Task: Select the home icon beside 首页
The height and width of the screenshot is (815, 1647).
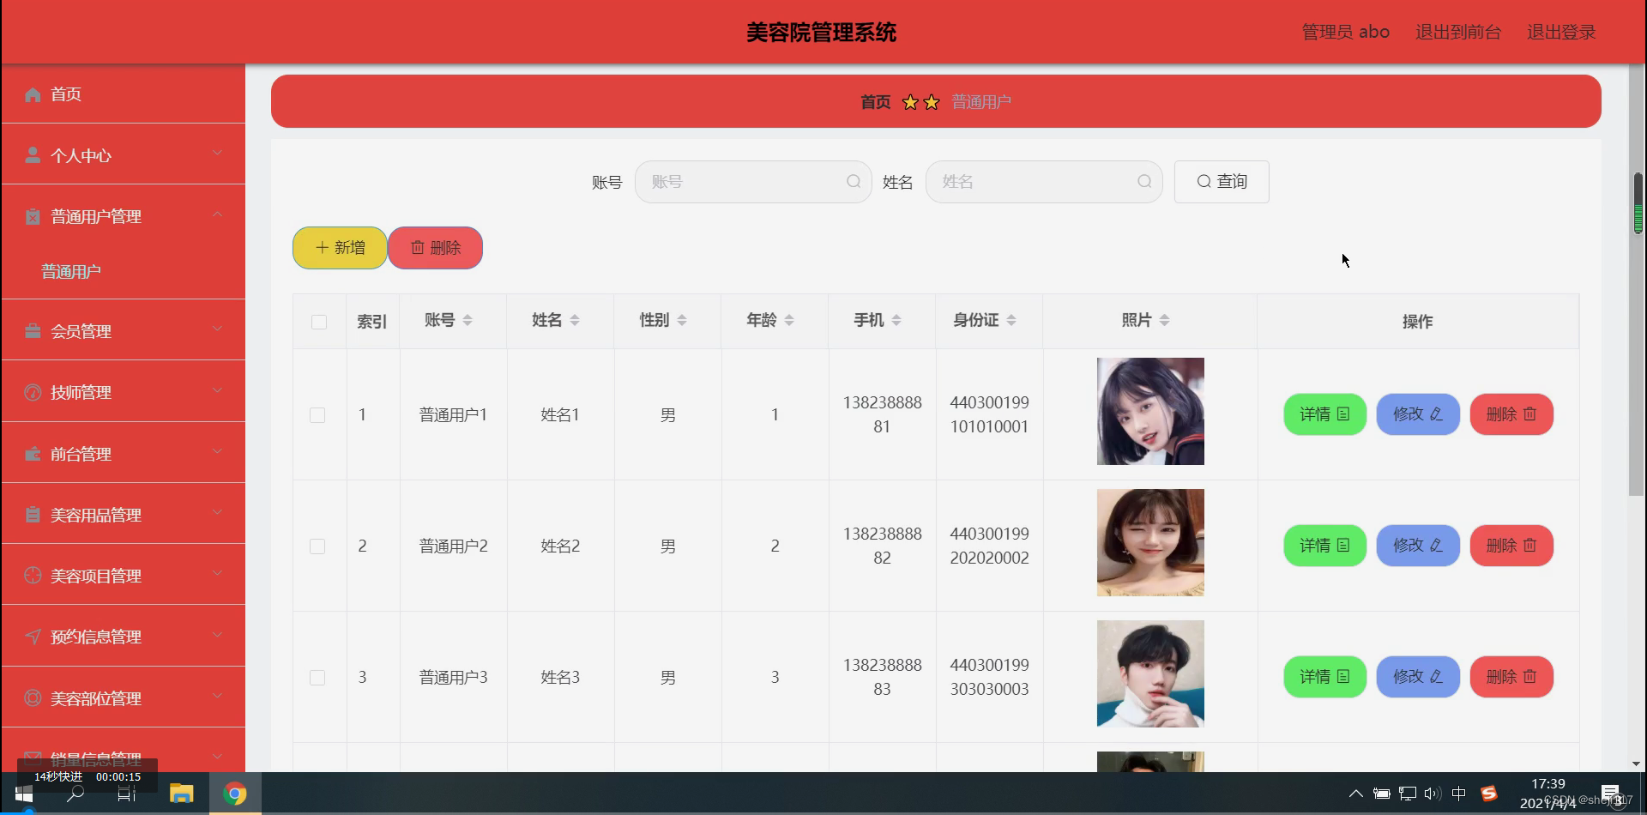Action: coord(33,94)
